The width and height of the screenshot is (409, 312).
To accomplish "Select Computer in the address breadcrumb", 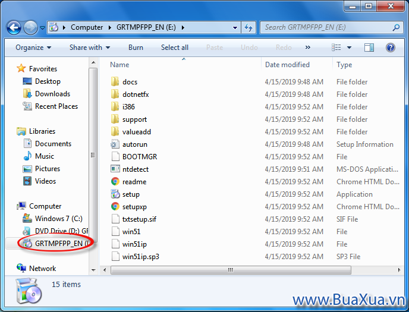I will (87, 27).
